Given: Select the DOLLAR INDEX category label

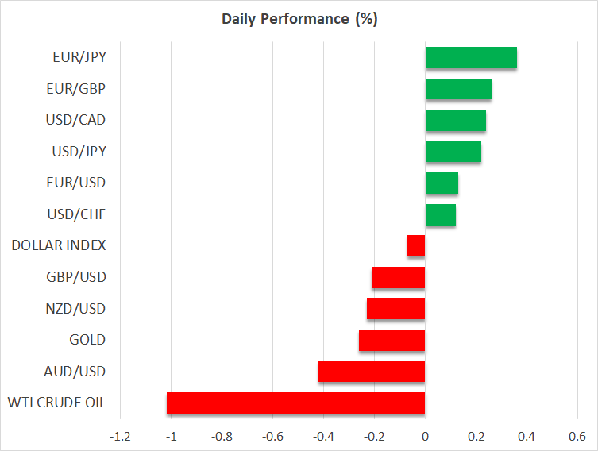Looking at the screenshot, I should point(59,245).
